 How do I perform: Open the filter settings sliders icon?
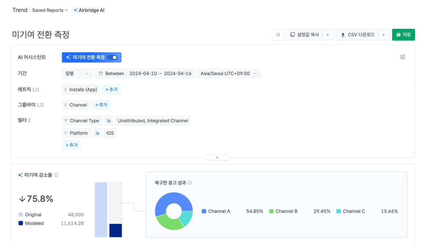402,57
